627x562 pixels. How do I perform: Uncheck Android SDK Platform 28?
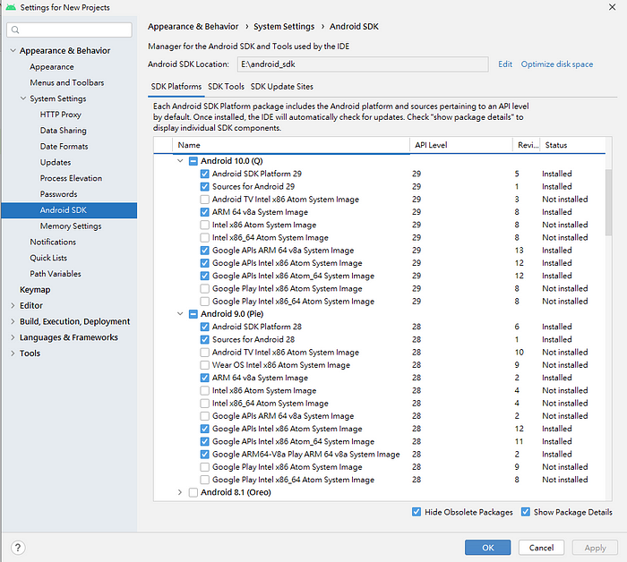point(204,327)
